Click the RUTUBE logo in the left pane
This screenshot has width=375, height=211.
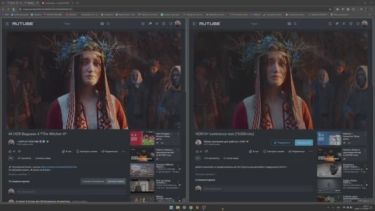click(23, 23)
